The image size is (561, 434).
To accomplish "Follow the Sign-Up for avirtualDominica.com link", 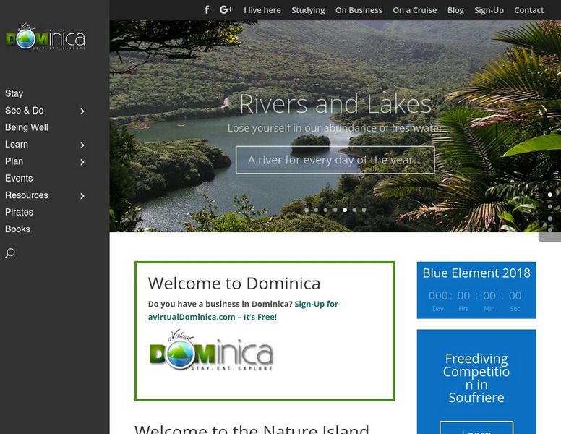I will pos(243,310).
